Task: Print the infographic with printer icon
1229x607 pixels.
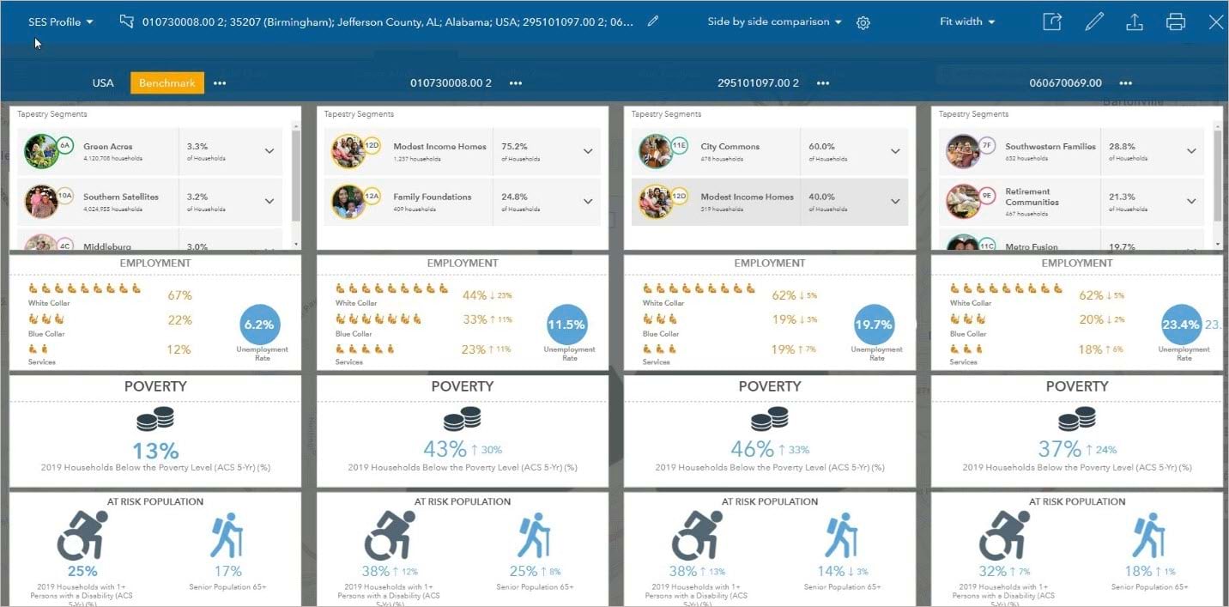Action: [x=1176, y=21]
